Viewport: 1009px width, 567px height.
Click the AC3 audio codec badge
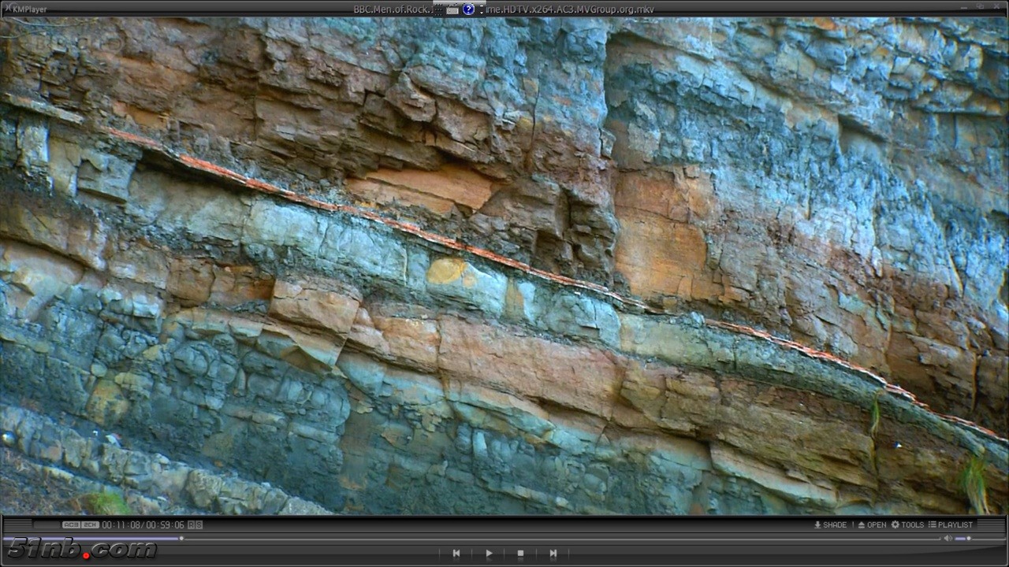coord(71,524)
